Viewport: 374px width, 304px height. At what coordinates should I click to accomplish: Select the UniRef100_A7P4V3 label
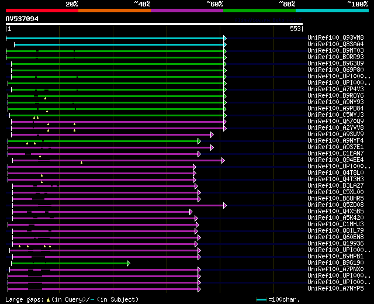pyautogui.click(x=335, y=89)
